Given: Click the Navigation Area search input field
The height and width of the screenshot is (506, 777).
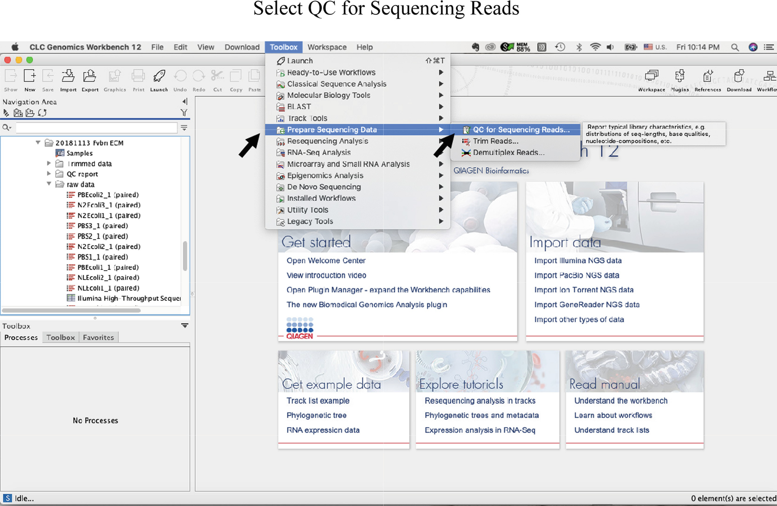Looking at the screenshot, I should point(96,128).
